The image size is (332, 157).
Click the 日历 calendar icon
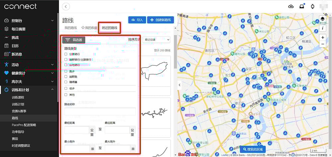pyautogui.click(x=6, y=46)
